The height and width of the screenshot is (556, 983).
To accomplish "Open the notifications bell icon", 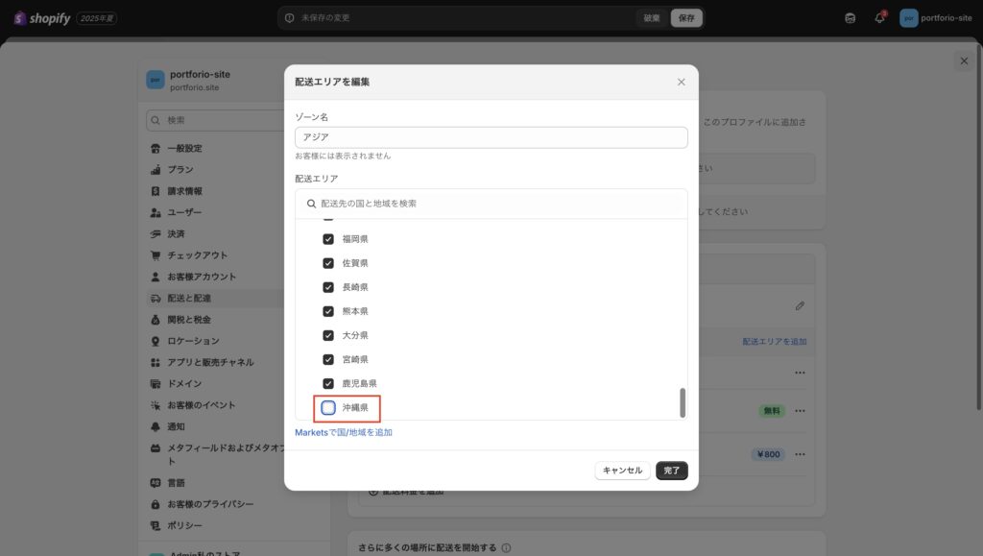I will pos(879,18).
